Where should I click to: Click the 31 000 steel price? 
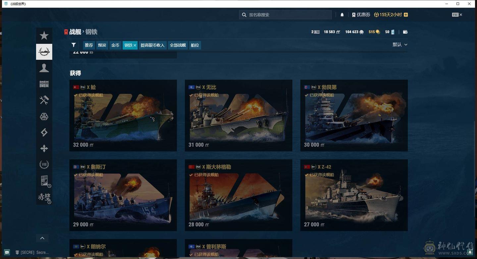pos(199,145)
